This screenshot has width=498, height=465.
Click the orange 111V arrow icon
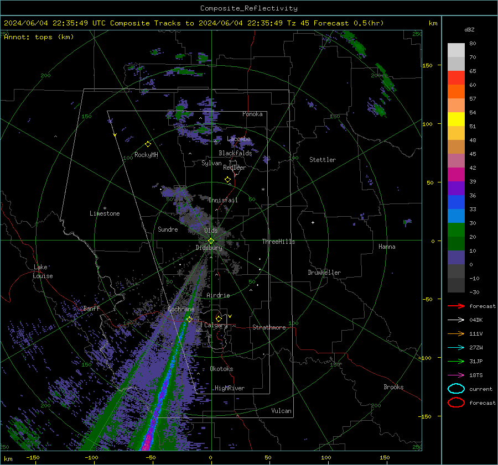(x=456, y=333)
